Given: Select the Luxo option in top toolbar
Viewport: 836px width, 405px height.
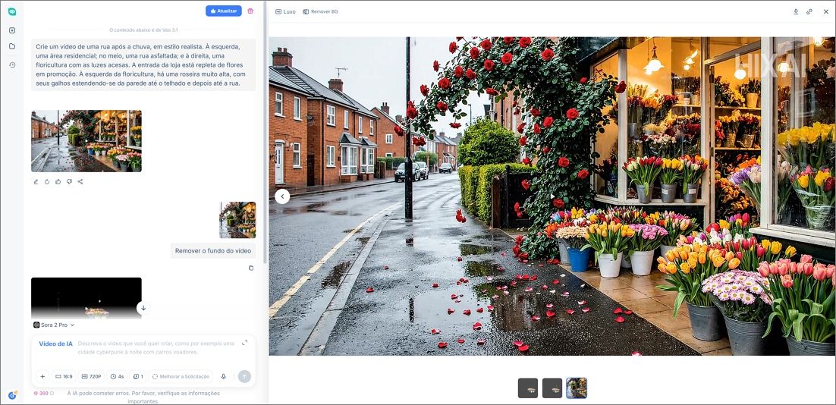Looking at the screenshot, I should click(285, 12).
